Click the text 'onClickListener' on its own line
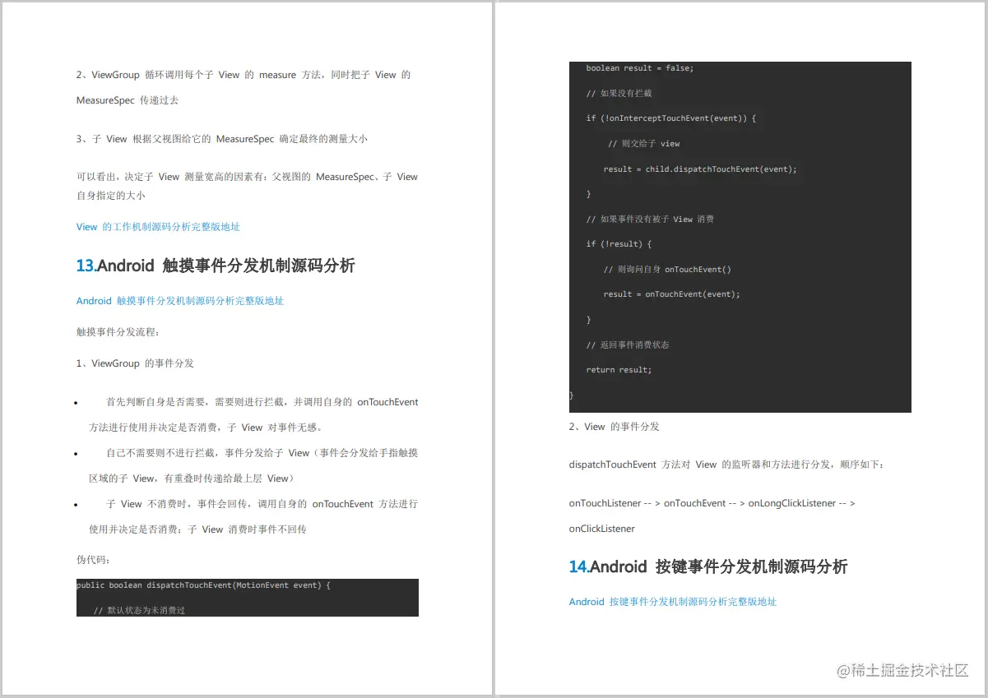 602,529
